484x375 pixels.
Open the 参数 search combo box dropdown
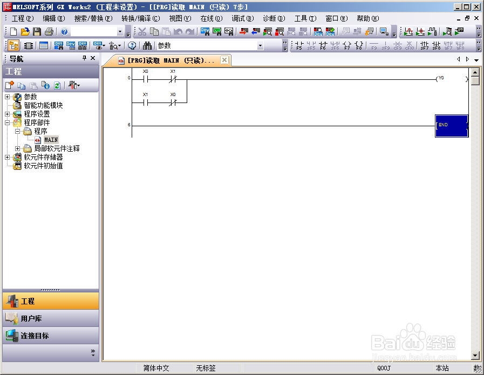(260, 46)
